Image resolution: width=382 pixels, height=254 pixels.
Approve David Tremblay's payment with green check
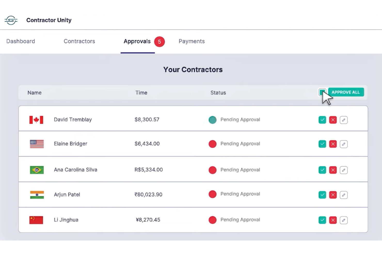322,120
